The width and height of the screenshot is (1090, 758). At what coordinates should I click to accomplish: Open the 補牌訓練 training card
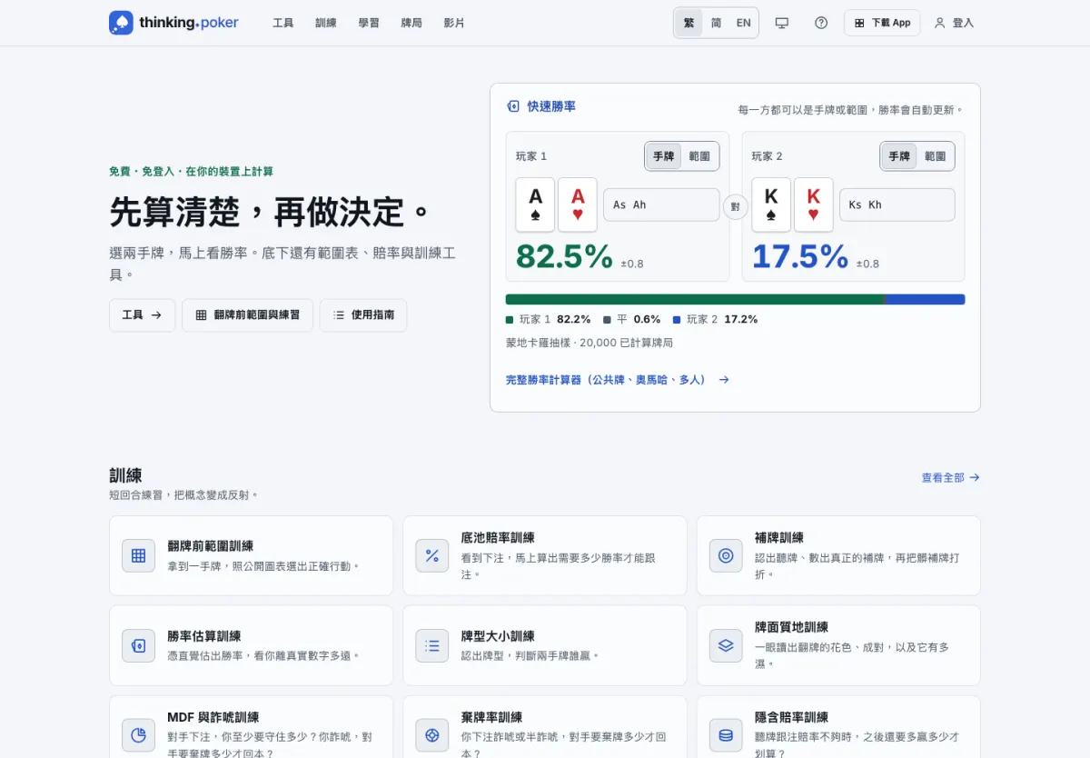(838, 555)
